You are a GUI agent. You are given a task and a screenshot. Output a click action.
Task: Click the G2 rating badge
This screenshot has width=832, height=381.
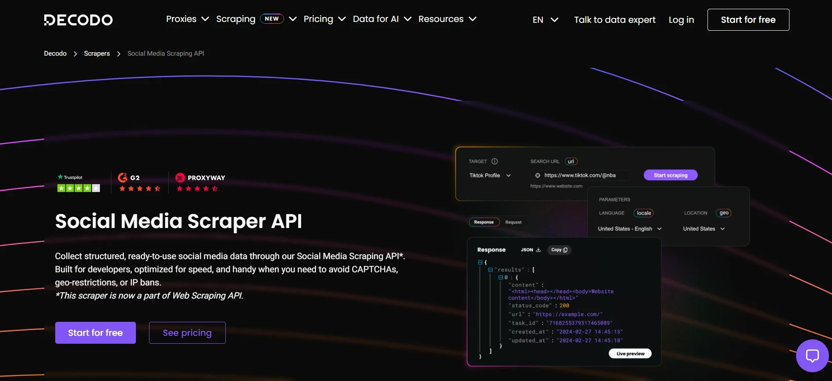click(139, 183)
